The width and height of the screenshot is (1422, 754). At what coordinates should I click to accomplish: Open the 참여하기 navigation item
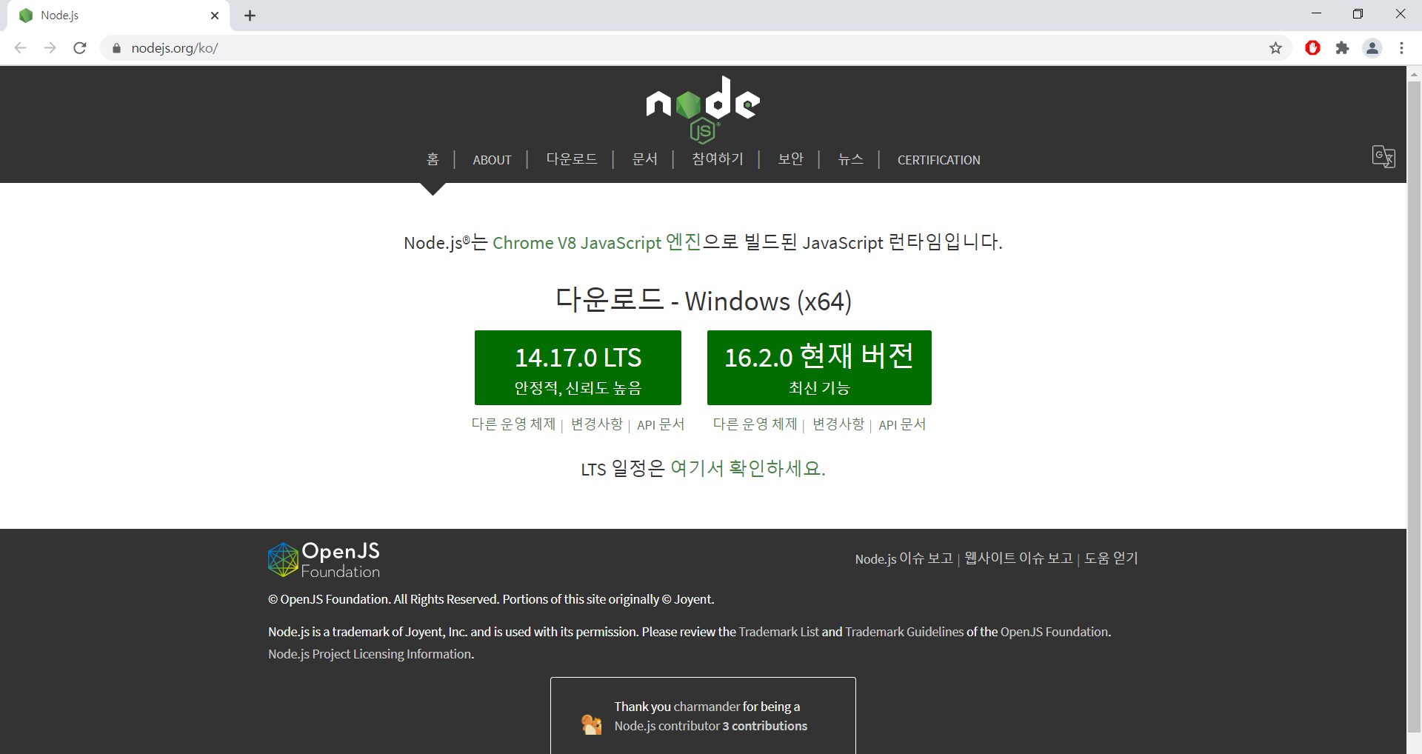pyautogui.click(x=718, y=159)
